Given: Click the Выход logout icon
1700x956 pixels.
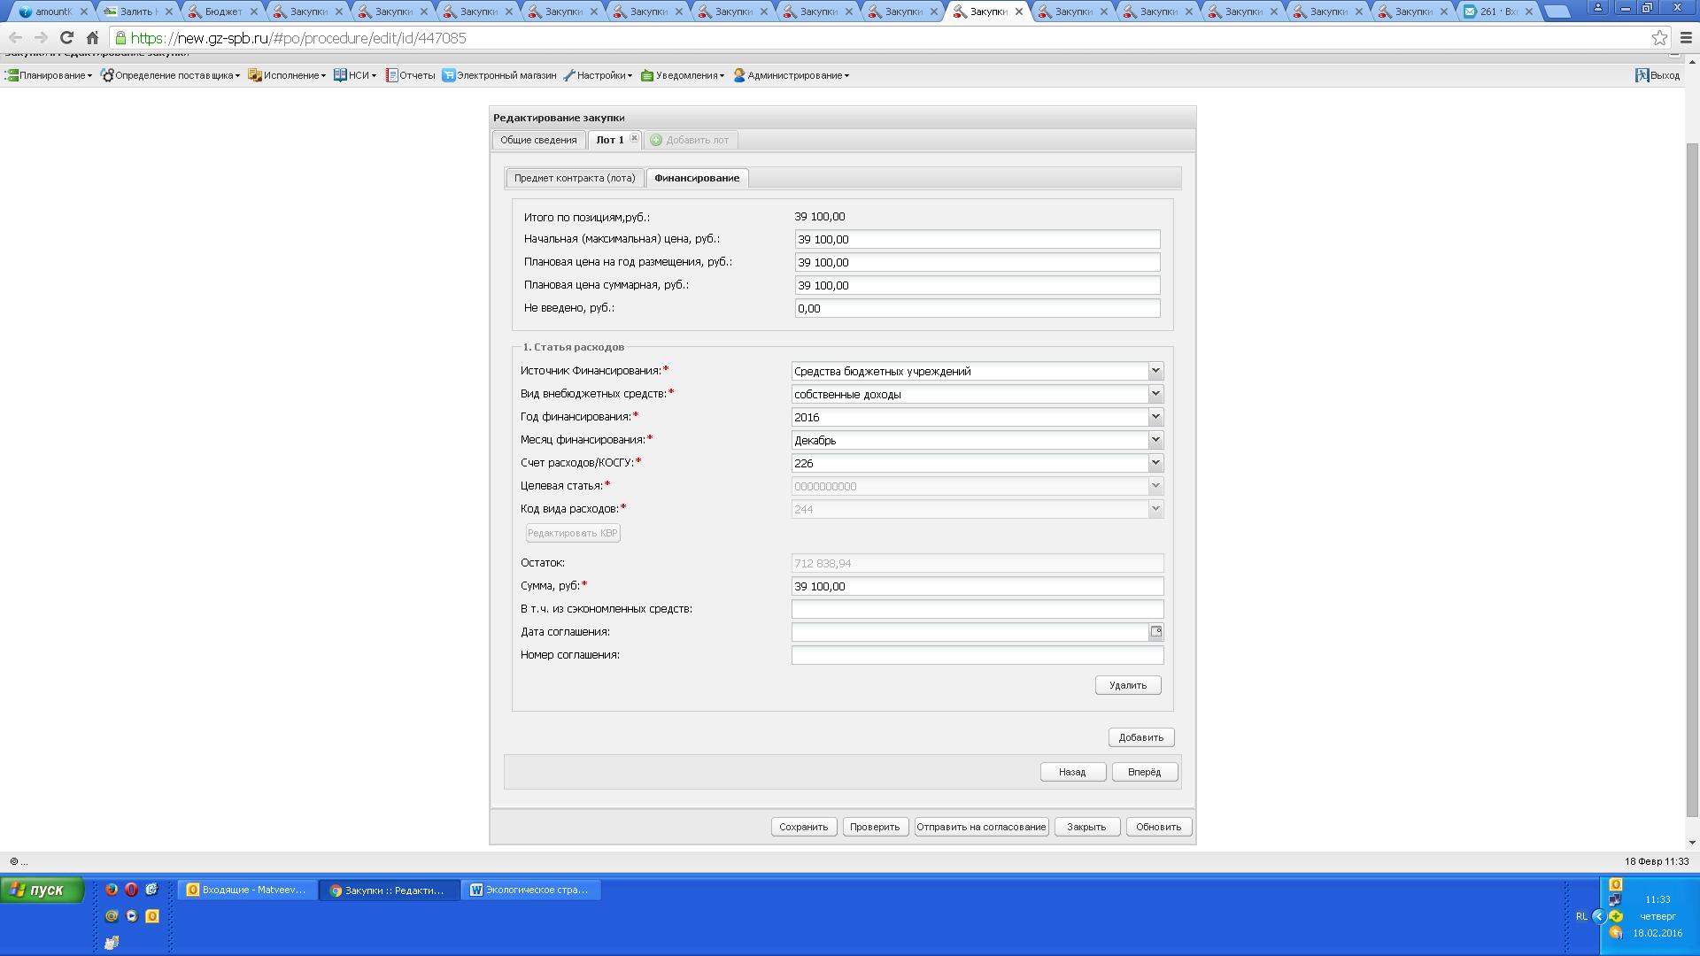Looking at the screenshot, I should coord(1642,75).
